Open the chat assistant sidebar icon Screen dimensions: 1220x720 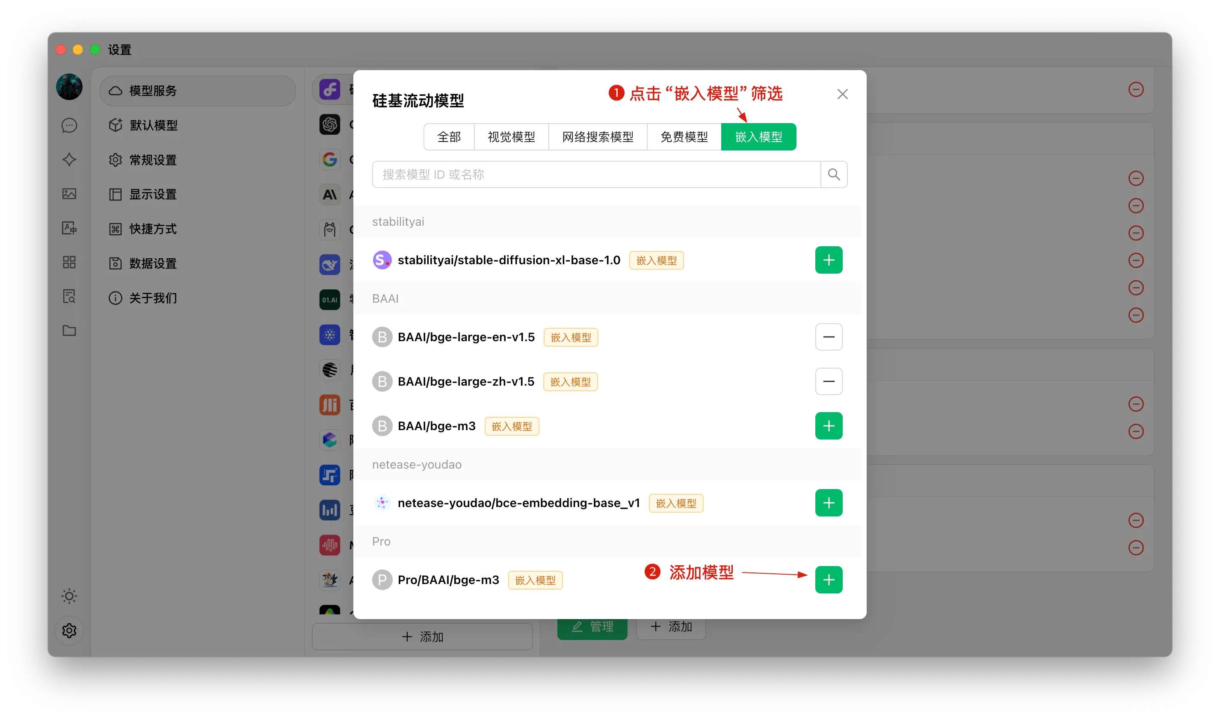pos(69,125)
